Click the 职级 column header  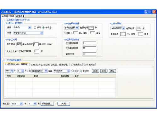point(46,76)
